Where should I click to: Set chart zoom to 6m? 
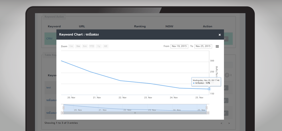85,46
